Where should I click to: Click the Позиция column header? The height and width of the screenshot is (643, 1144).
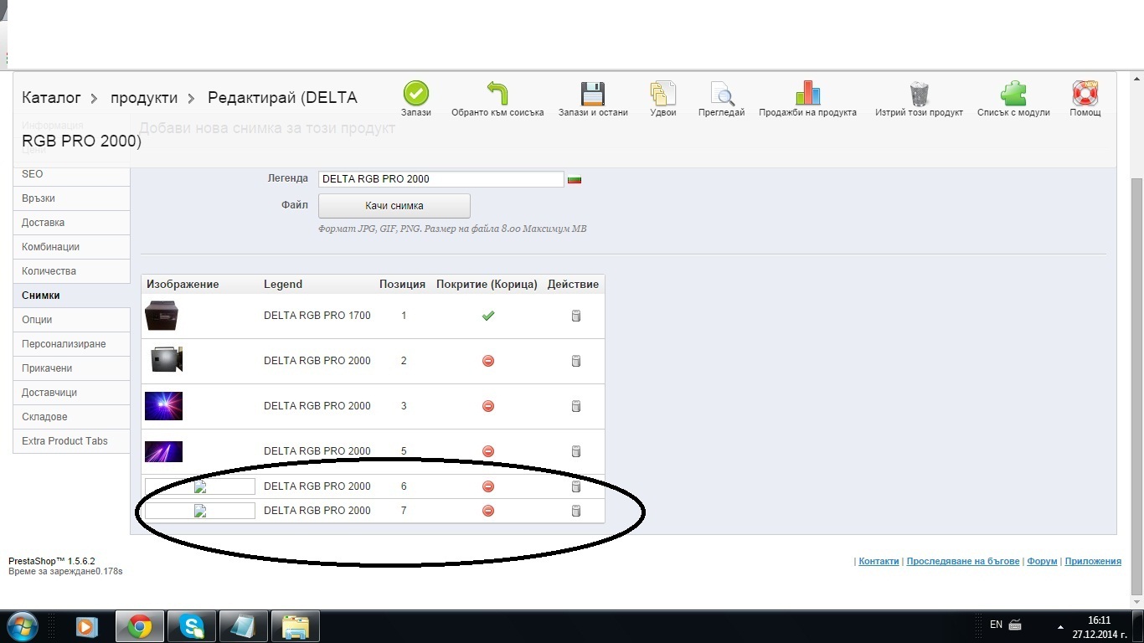click(402, 285)
